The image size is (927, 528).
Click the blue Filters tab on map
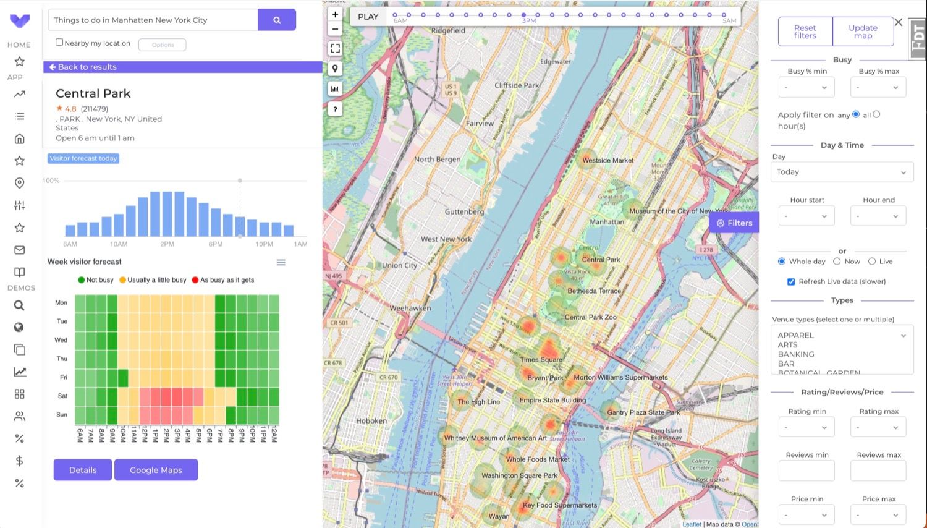coord(734,223)
